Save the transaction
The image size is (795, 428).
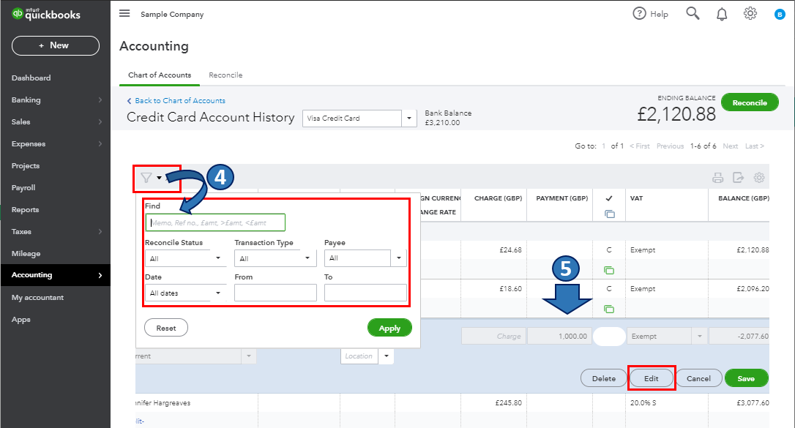[x=746, y=378]
